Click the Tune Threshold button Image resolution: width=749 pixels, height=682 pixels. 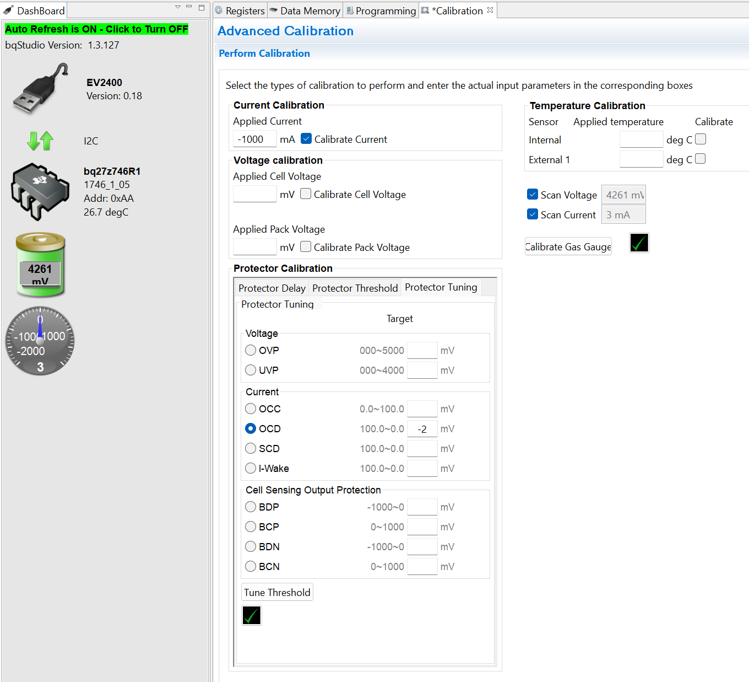[x=277, y=592]
